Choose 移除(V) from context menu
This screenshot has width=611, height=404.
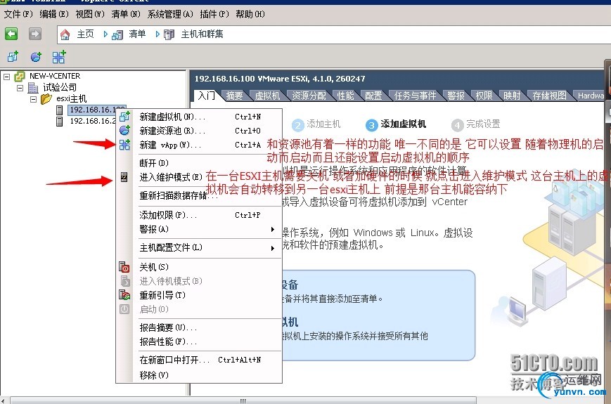click(199, 375)
